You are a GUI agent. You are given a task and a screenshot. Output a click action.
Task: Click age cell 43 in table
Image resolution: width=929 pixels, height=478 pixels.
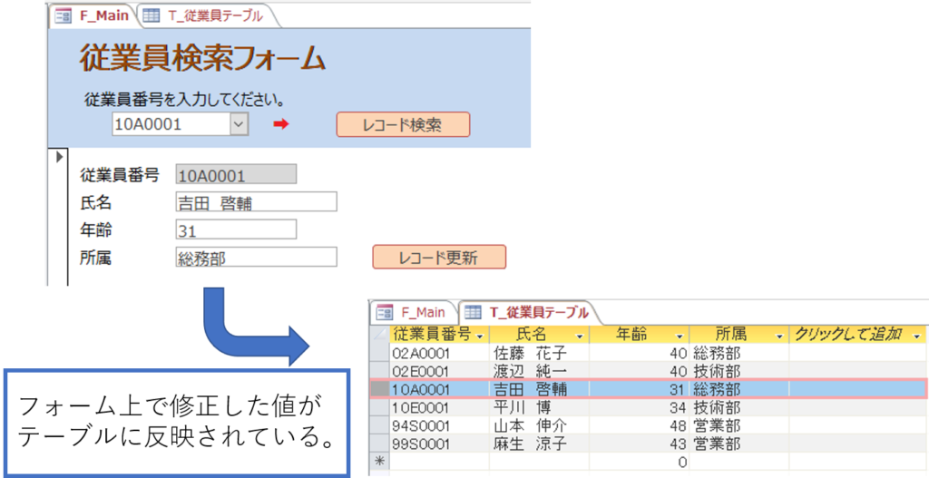640,444
